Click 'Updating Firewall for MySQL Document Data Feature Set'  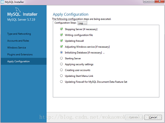96,82
